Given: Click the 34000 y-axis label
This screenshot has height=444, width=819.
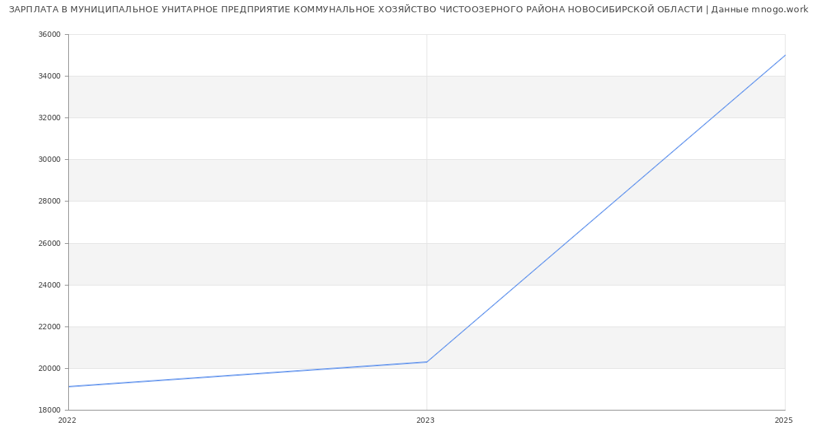Looking at the screenshot, I should [49, 77].
